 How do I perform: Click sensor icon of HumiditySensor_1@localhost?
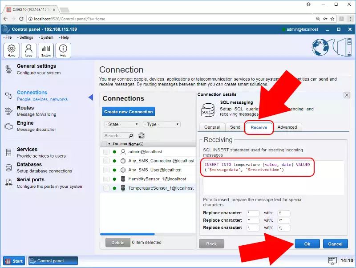coord(123,179)
